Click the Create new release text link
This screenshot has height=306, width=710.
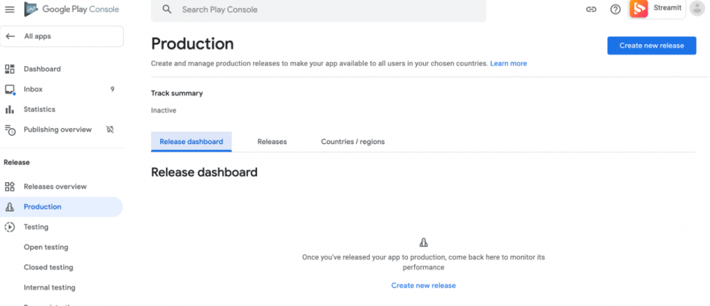click(x=423, y=286)
